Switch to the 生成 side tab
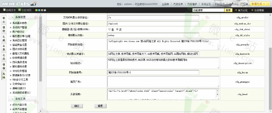The width and height of the screenshot is (272, 113). [4, 38]
